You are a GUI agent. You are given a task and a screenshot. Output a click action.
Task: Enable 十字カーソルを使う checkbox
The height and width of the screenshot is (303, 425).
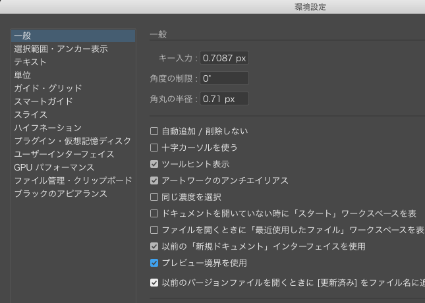pyautogui.click(x=154, y=148)
